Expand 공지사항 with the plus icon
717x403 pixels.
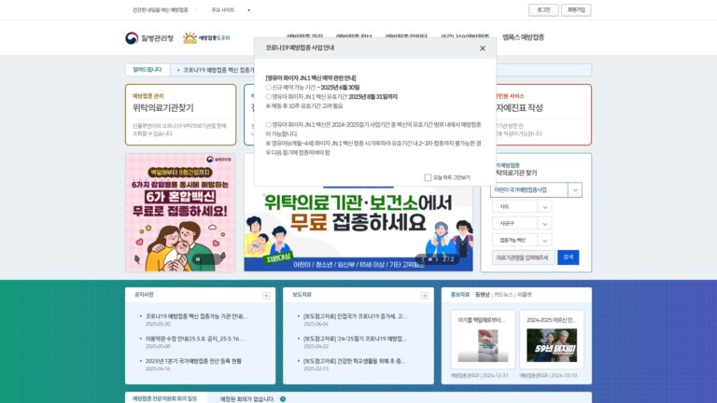(x=266, y=296)
